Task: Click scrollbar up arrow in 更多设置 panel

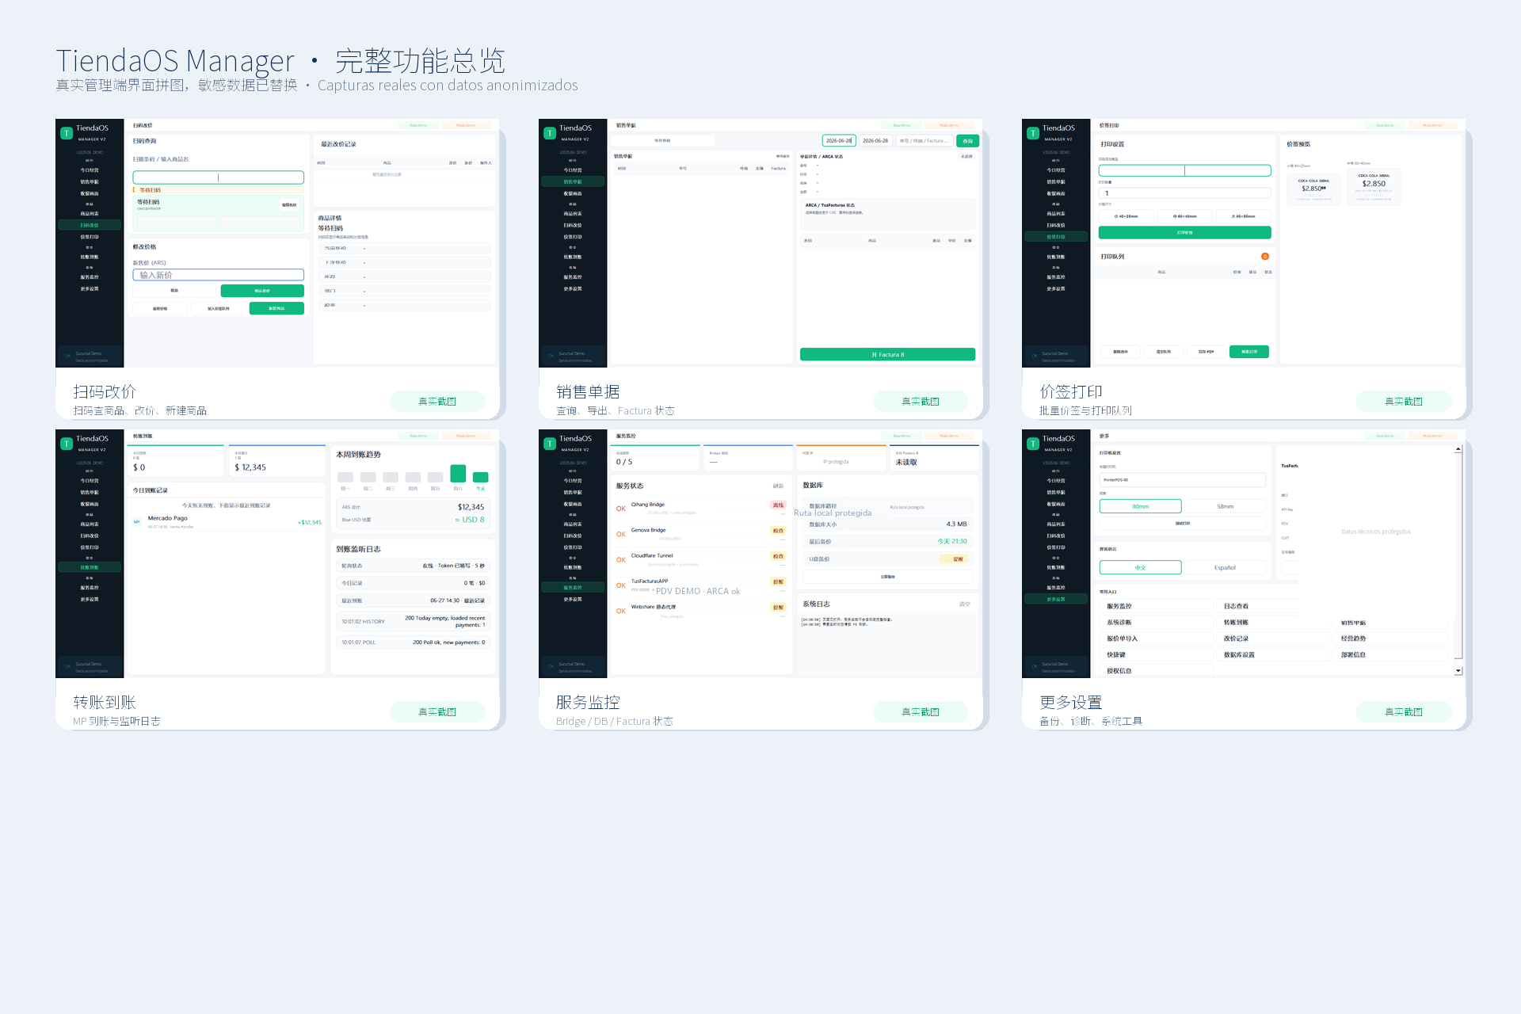Action: click(x=1458, y=449)
